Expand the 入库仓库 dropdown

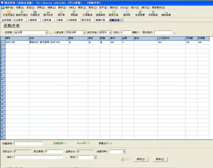[x=84, y=32]
